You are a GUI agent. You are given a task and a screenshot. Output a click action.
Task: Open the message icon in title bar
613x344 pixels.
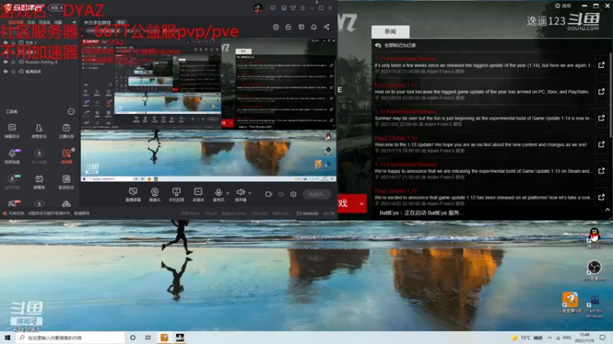tap(273, 8)
